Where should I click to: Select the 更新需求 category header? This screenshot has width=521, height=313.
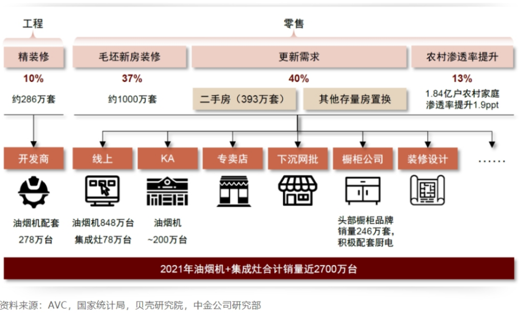click(299, 57)
